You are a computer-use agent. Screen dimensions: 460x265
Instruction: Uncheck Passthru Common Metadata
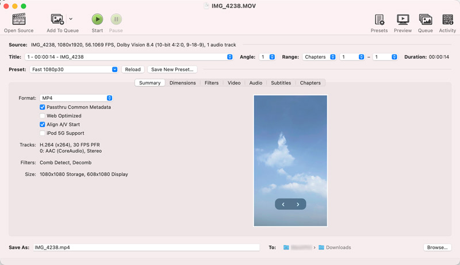click(43, 107)
